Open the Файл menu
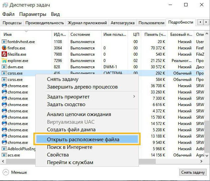This screenshot has height=181, width=210. point(8,14)
